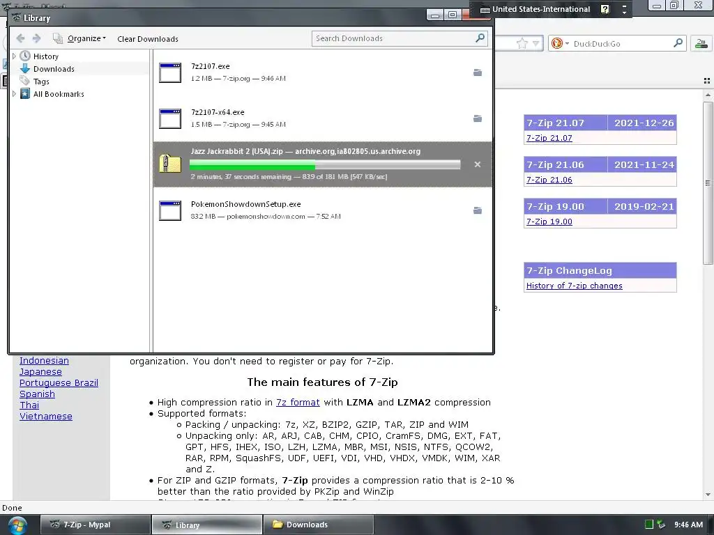Viewport: 714px width, 535px height.
Task: Click the 7z2107-x64.exe file icon
Action: [170, 118]
